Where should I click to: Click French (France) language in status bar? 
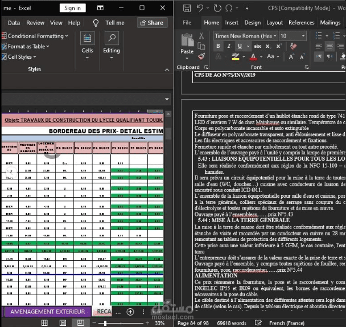(287, 323)
